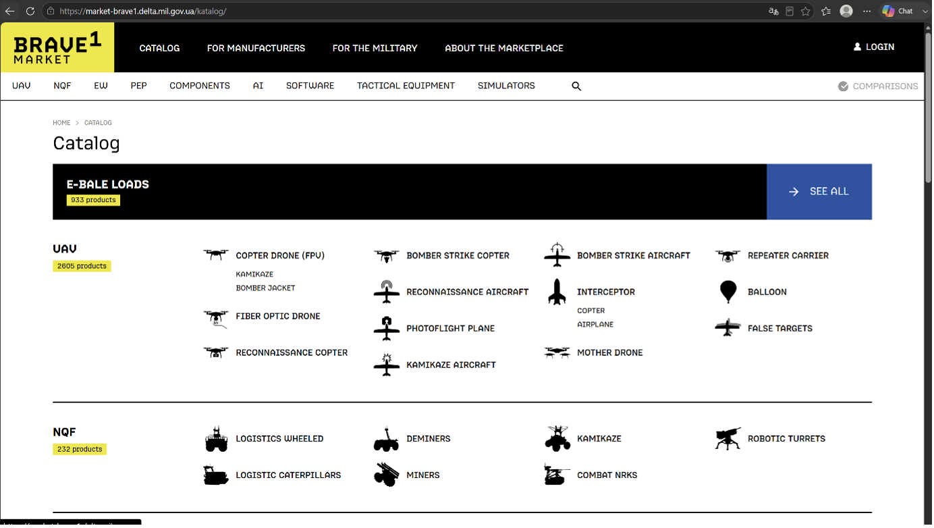Select the NQF category tab
934x528 pixels.
tap(62, 86)
